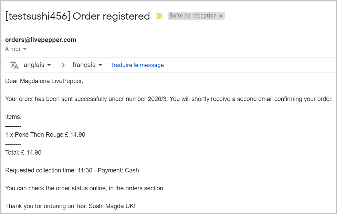Screen dimensions: 337x214
Task: Expand recipient details arrow beside À moi
Action: tap(25, 49)
